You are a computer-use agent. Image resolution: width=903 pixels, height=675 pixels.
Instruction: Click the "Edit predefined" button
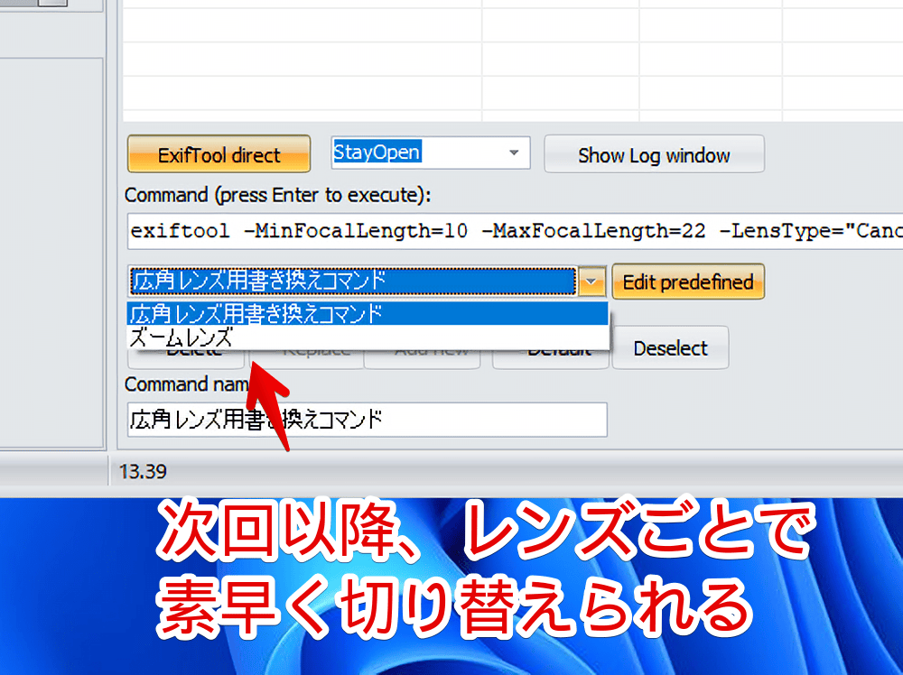tap(688, 281)
